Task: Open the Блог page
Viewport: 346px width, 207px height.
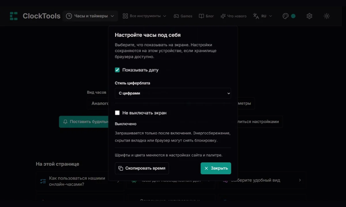Action: 206,16
